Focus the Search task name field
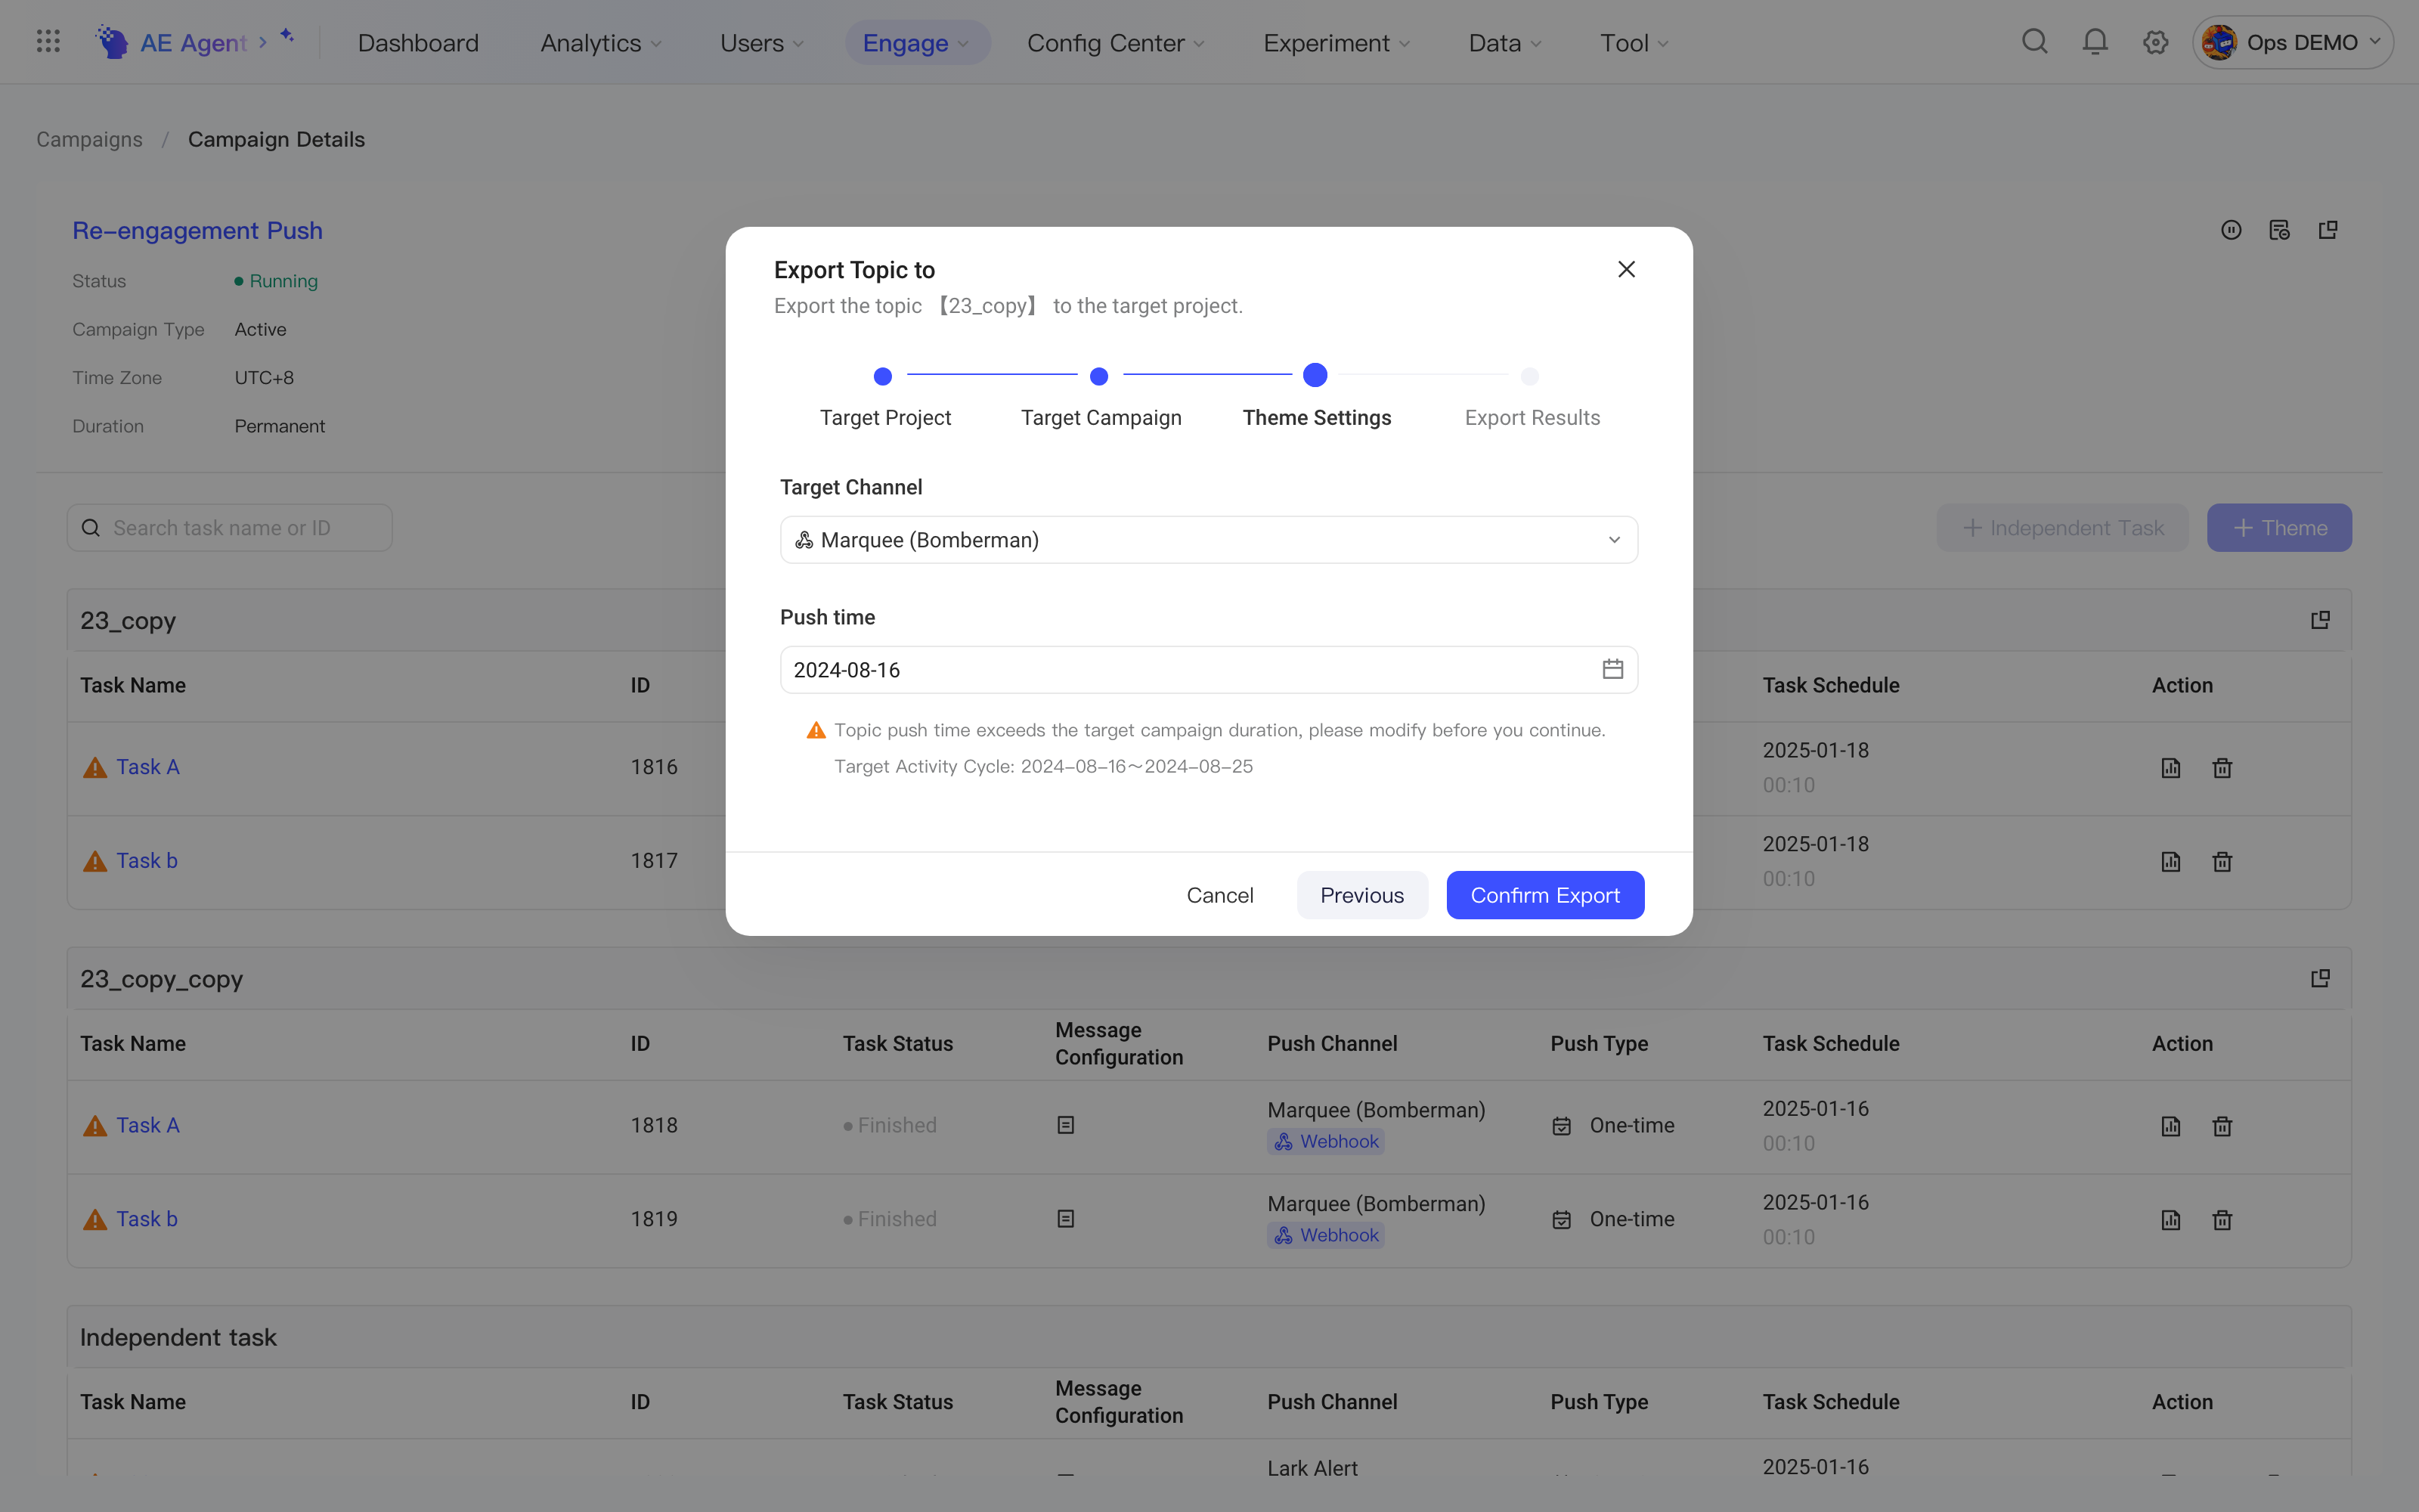The width and height of the screenshot is (2419, 1512). pos(230,527)
